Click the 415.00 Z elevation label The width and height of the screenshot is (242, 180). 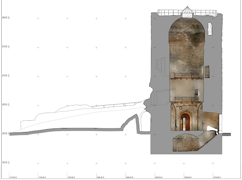point(6,46)
